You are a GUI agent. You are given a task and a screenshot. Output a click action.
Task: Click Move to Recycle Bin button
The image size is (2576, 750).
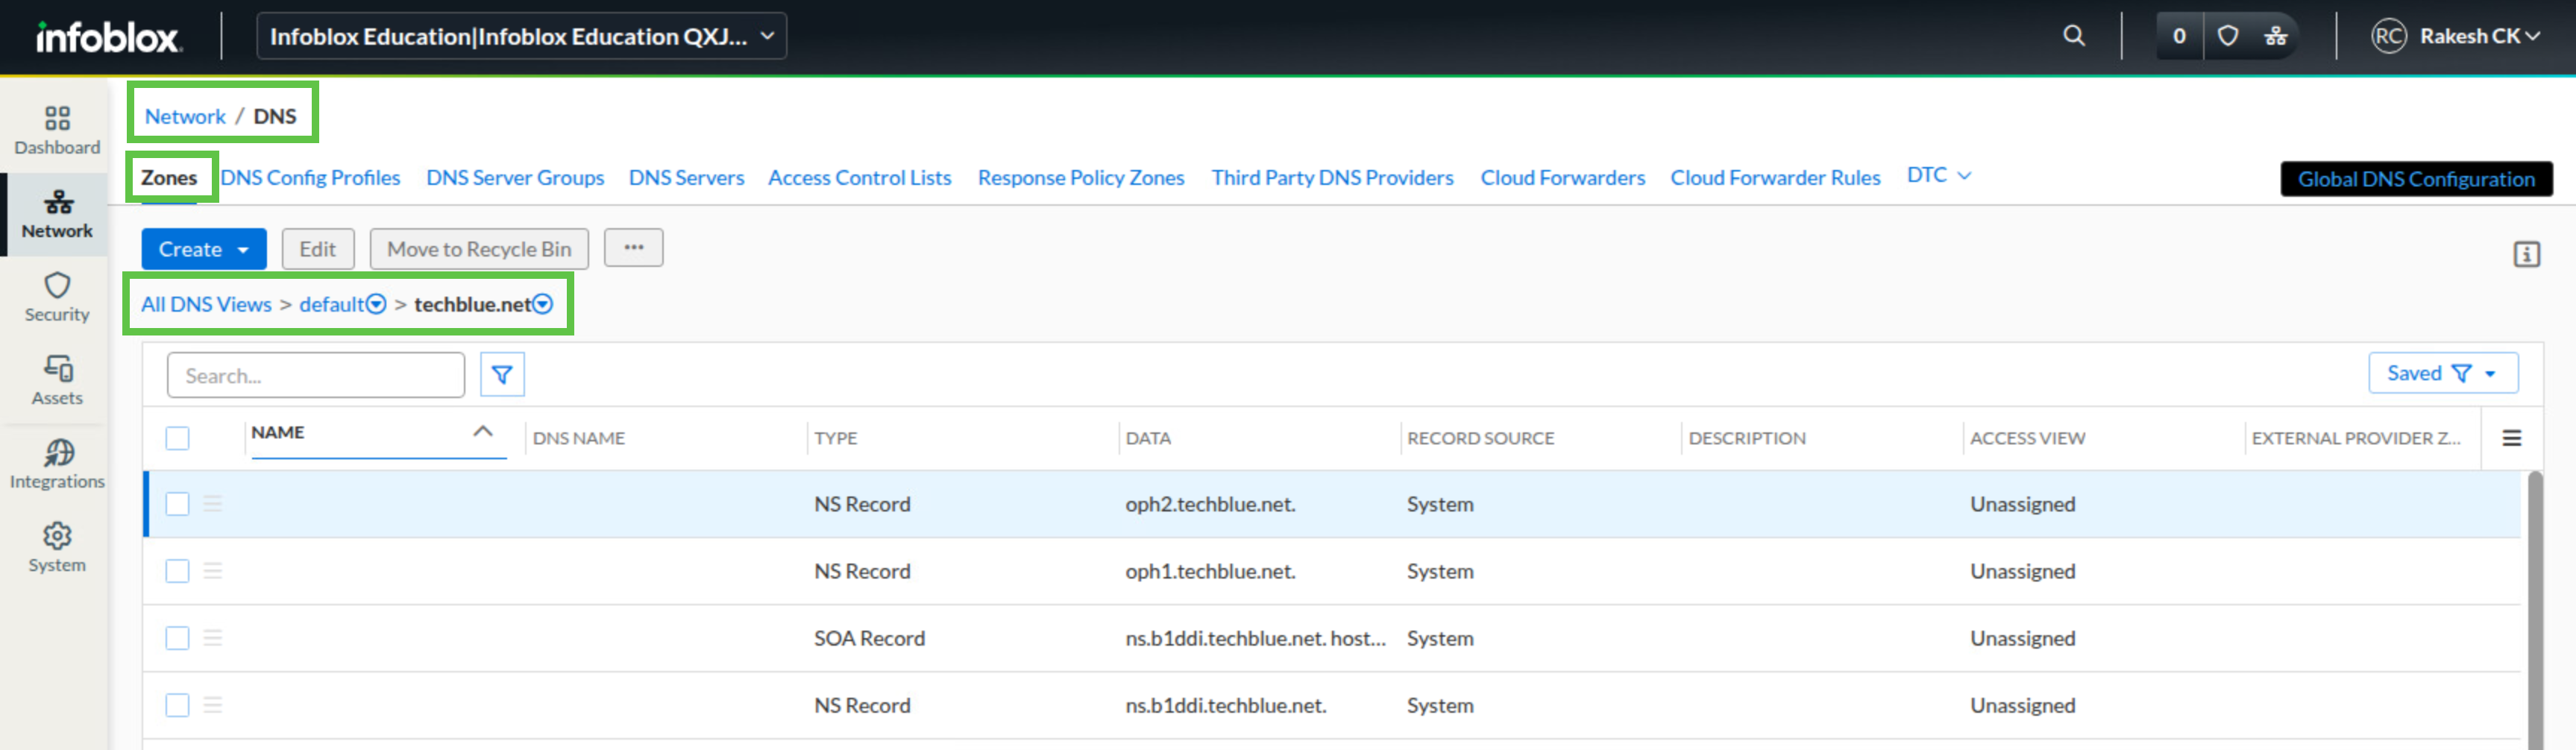click(x=479, y=249)
